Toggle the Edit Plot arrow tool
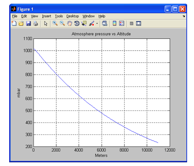Viewport: 194px width, 166px height. tap(46, 24)
